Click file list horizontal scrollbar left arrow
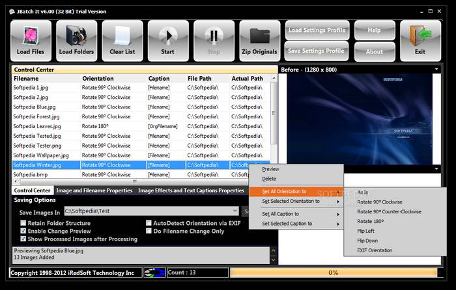This screenshot has height=290, width=456. pyautogui.click(x=16, y=181)
